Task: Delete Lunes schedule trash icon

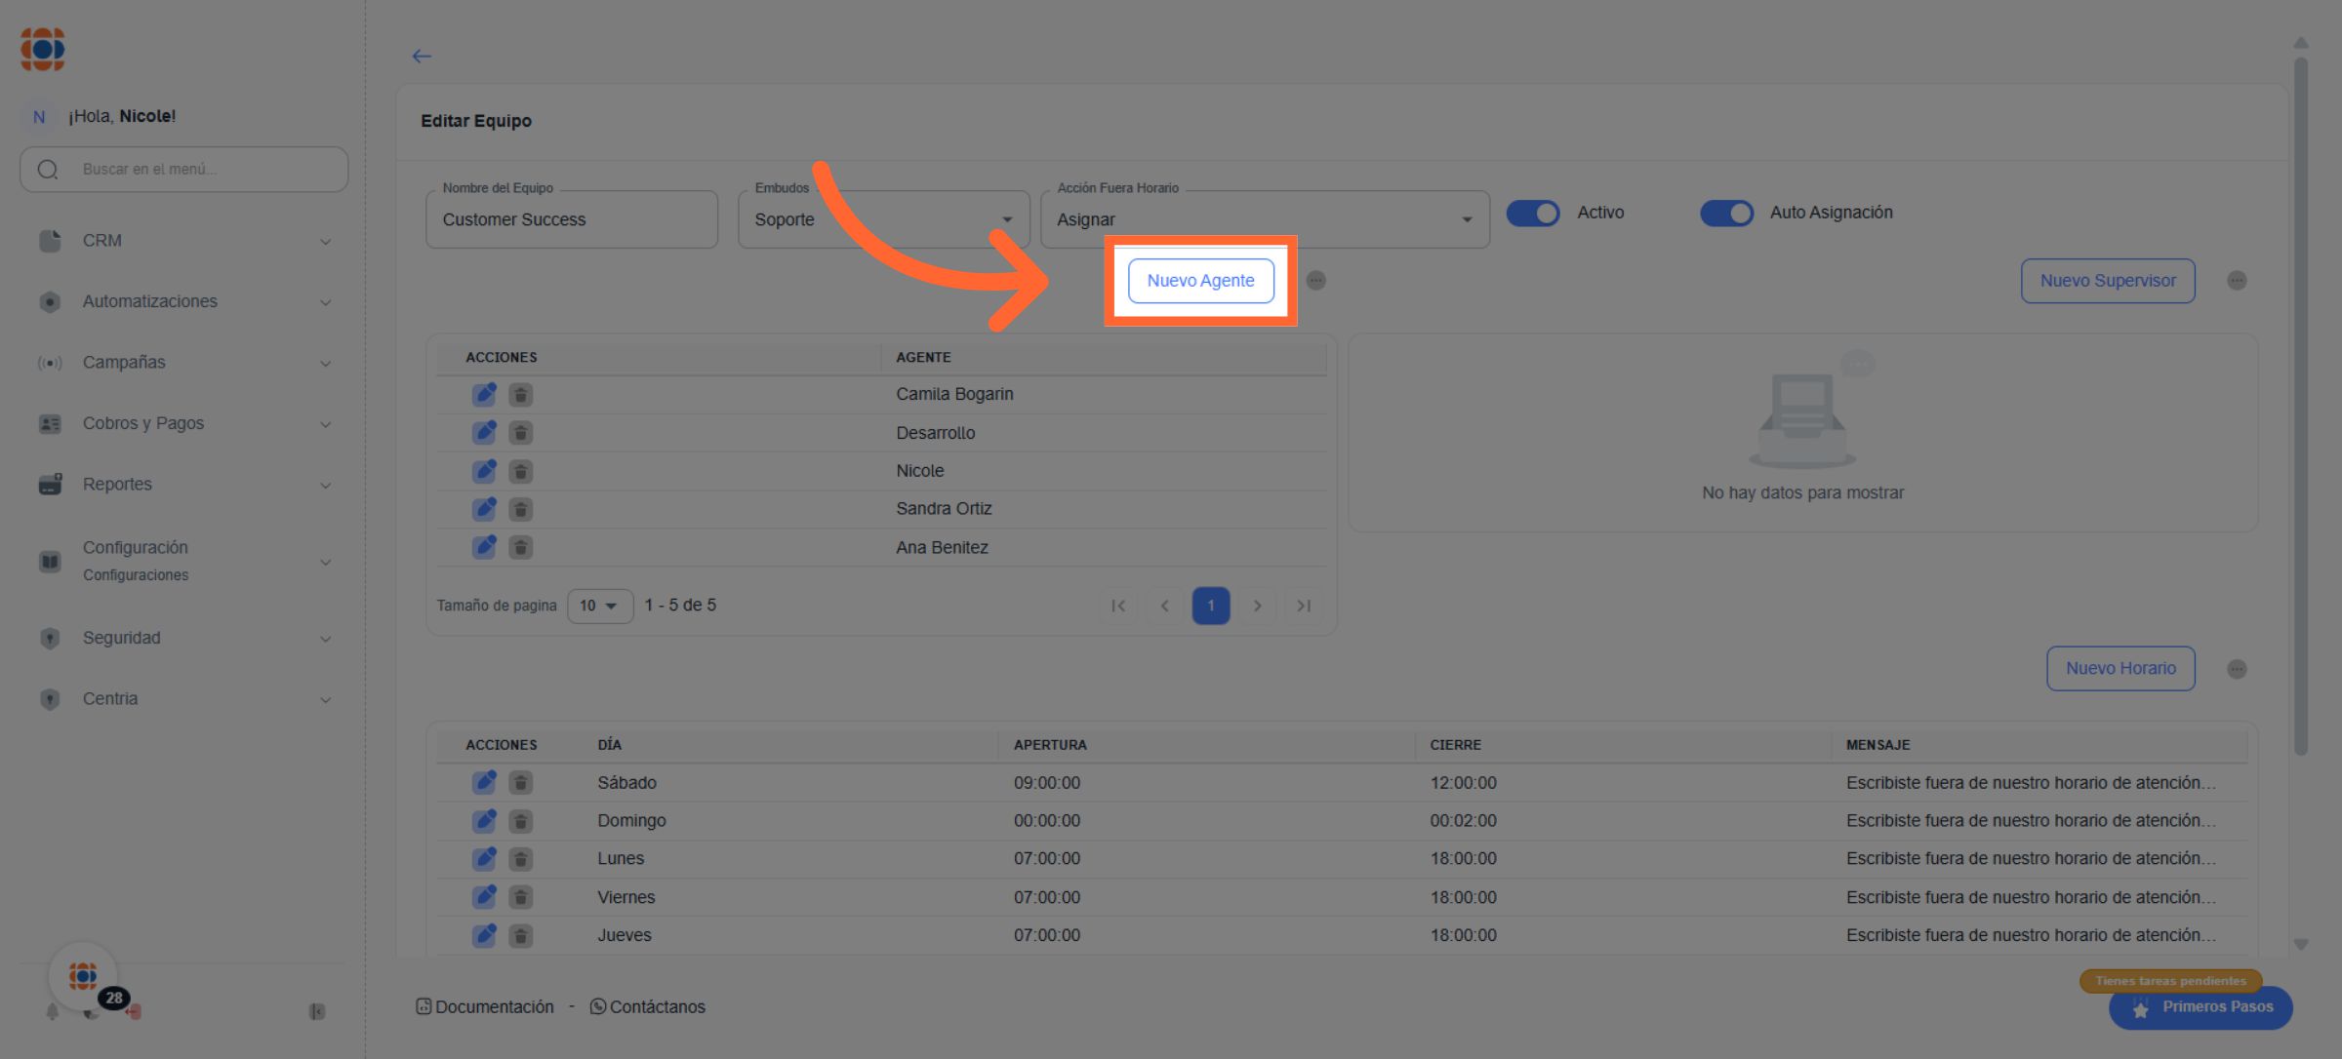Action: click(x=521, y=859)
